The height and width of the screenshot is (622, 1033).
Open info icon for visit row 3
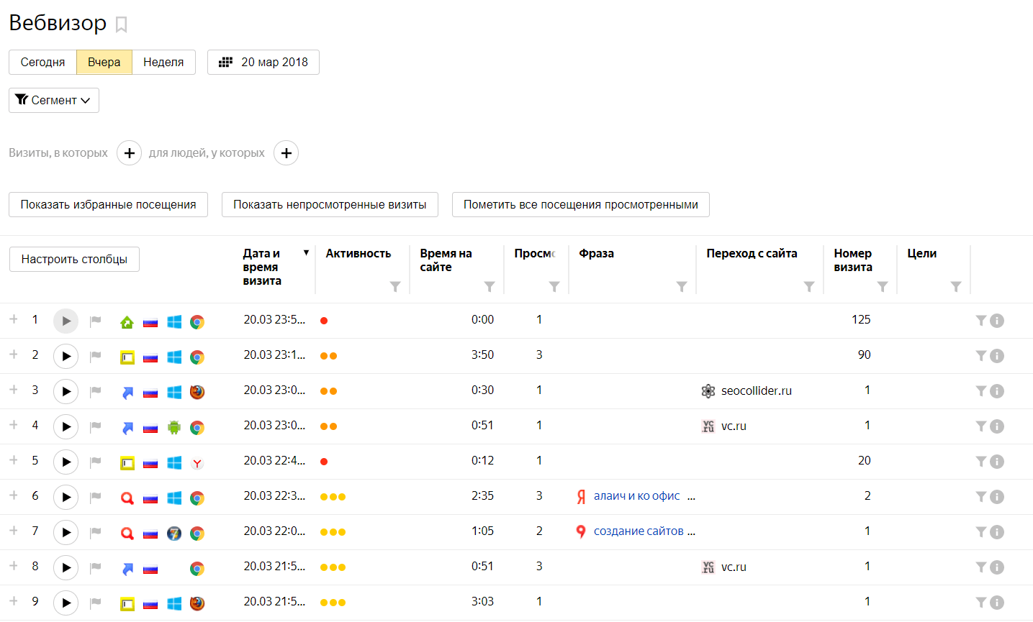[x=997, y=391]
